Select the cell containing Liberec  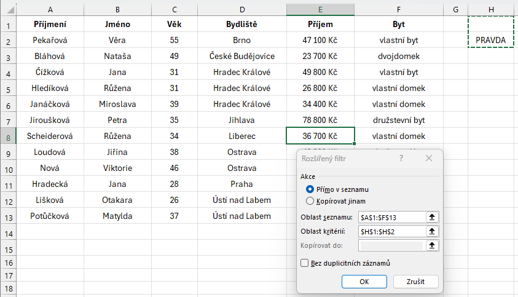[242, 136]
